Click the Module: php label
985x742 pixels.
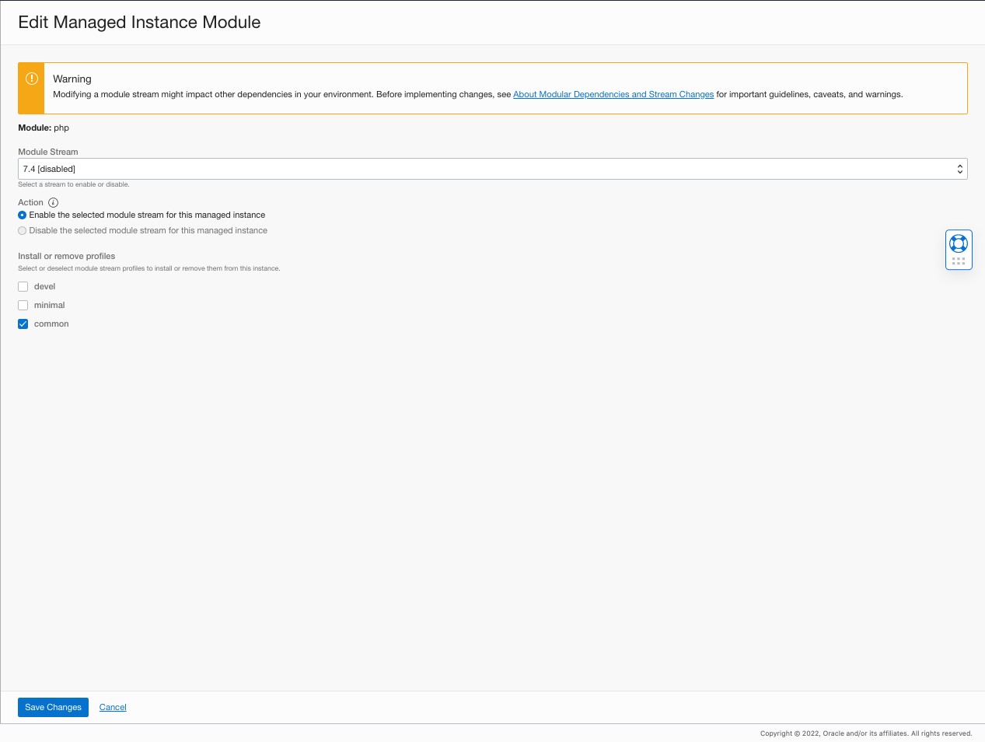[x=44, y=128]
